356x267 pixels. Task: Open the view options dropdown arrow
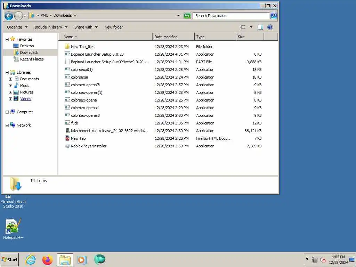[x=251, y=27]
